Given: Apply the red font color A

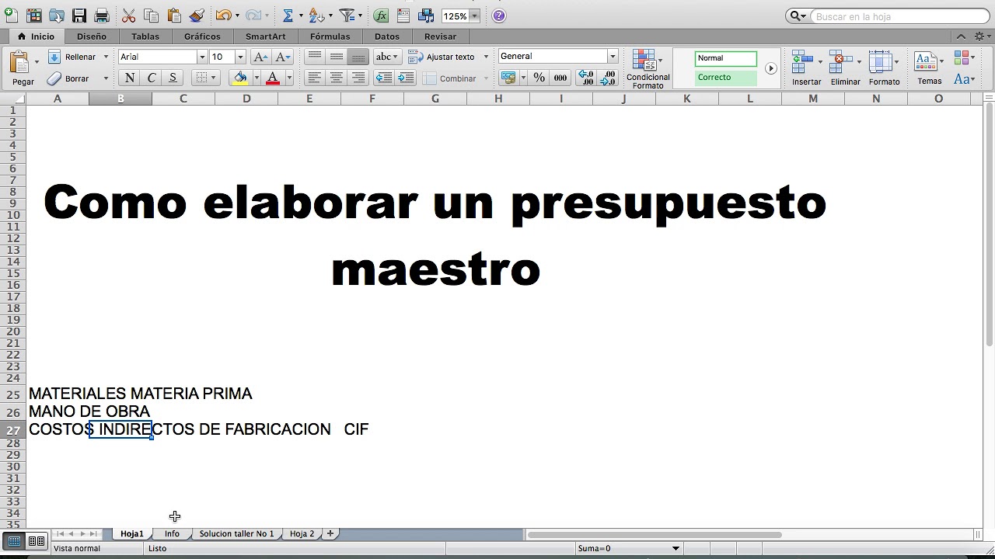Looking at the screenshot, I should [272, 78].
